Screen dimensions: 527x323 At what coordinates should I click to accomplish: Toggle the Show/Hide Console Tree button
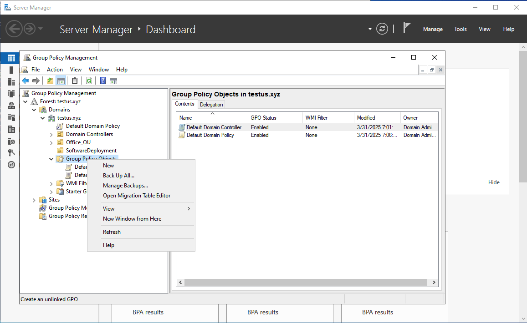coord(61,81)
